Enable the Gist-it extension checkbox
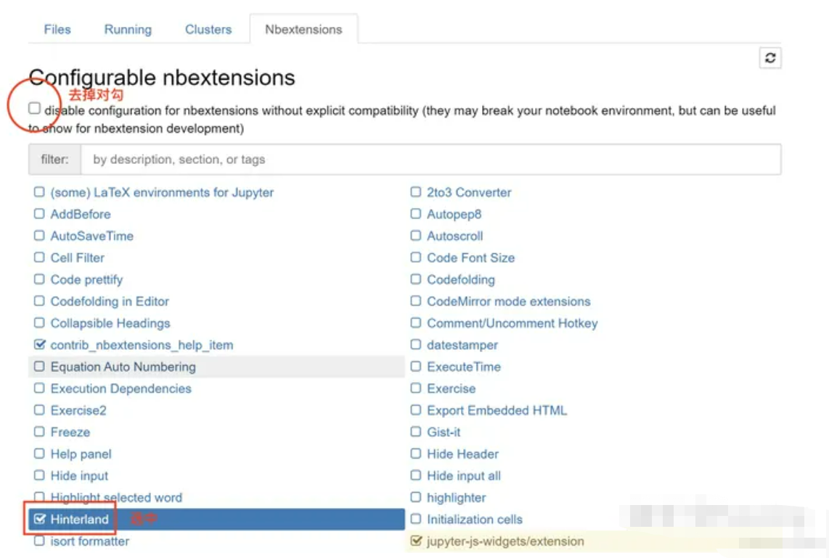The height and width of the screenshot is (558, 829). [x=415, y=432]
